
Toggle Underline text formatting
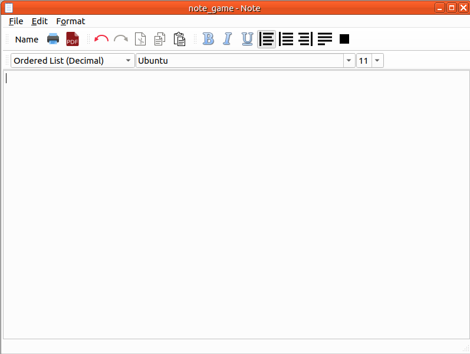coord(247,40)
